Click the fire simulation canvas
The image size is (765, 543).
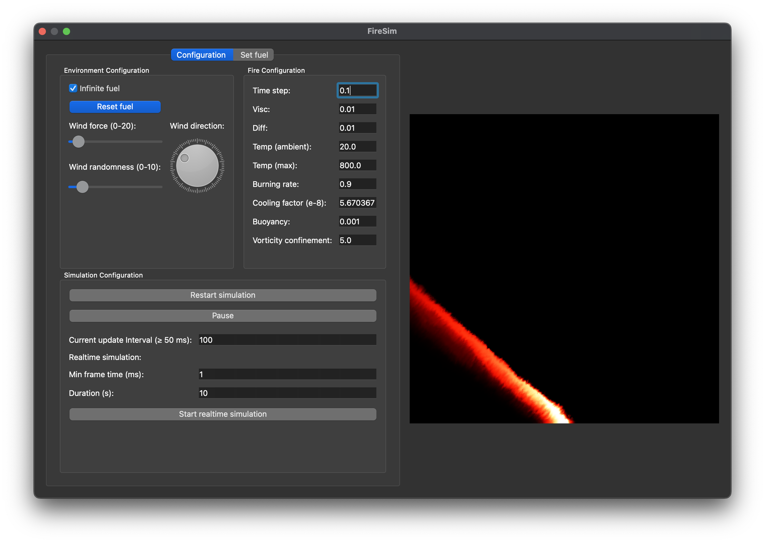564,268
